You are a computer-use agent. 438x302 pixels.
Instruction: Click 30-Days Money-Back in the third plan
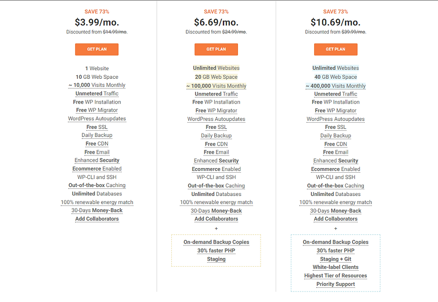(x=336, y=211)
